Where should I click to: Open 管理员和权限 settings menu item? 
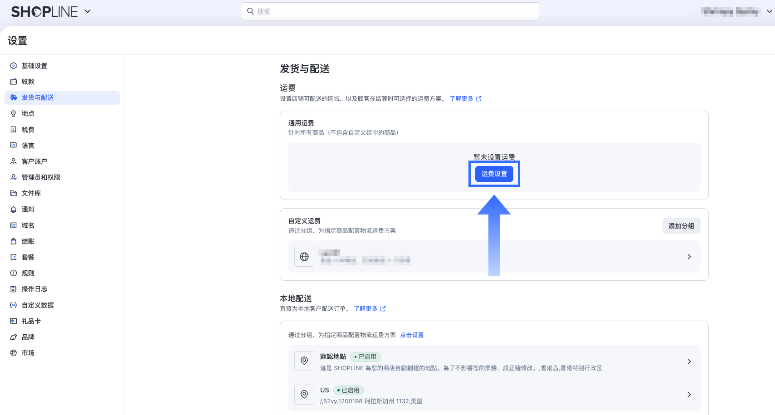point(41,177)
